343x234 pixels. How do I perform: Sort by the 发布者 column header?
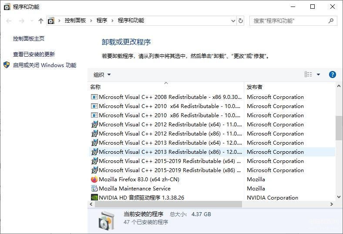point(289,87)
